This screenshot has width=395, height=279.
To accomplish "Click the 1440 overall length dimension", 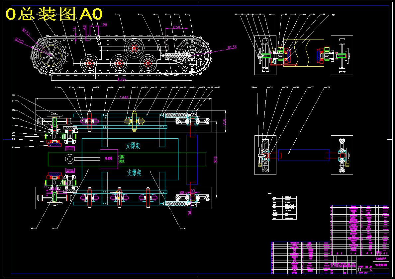I will pos(124,97).
